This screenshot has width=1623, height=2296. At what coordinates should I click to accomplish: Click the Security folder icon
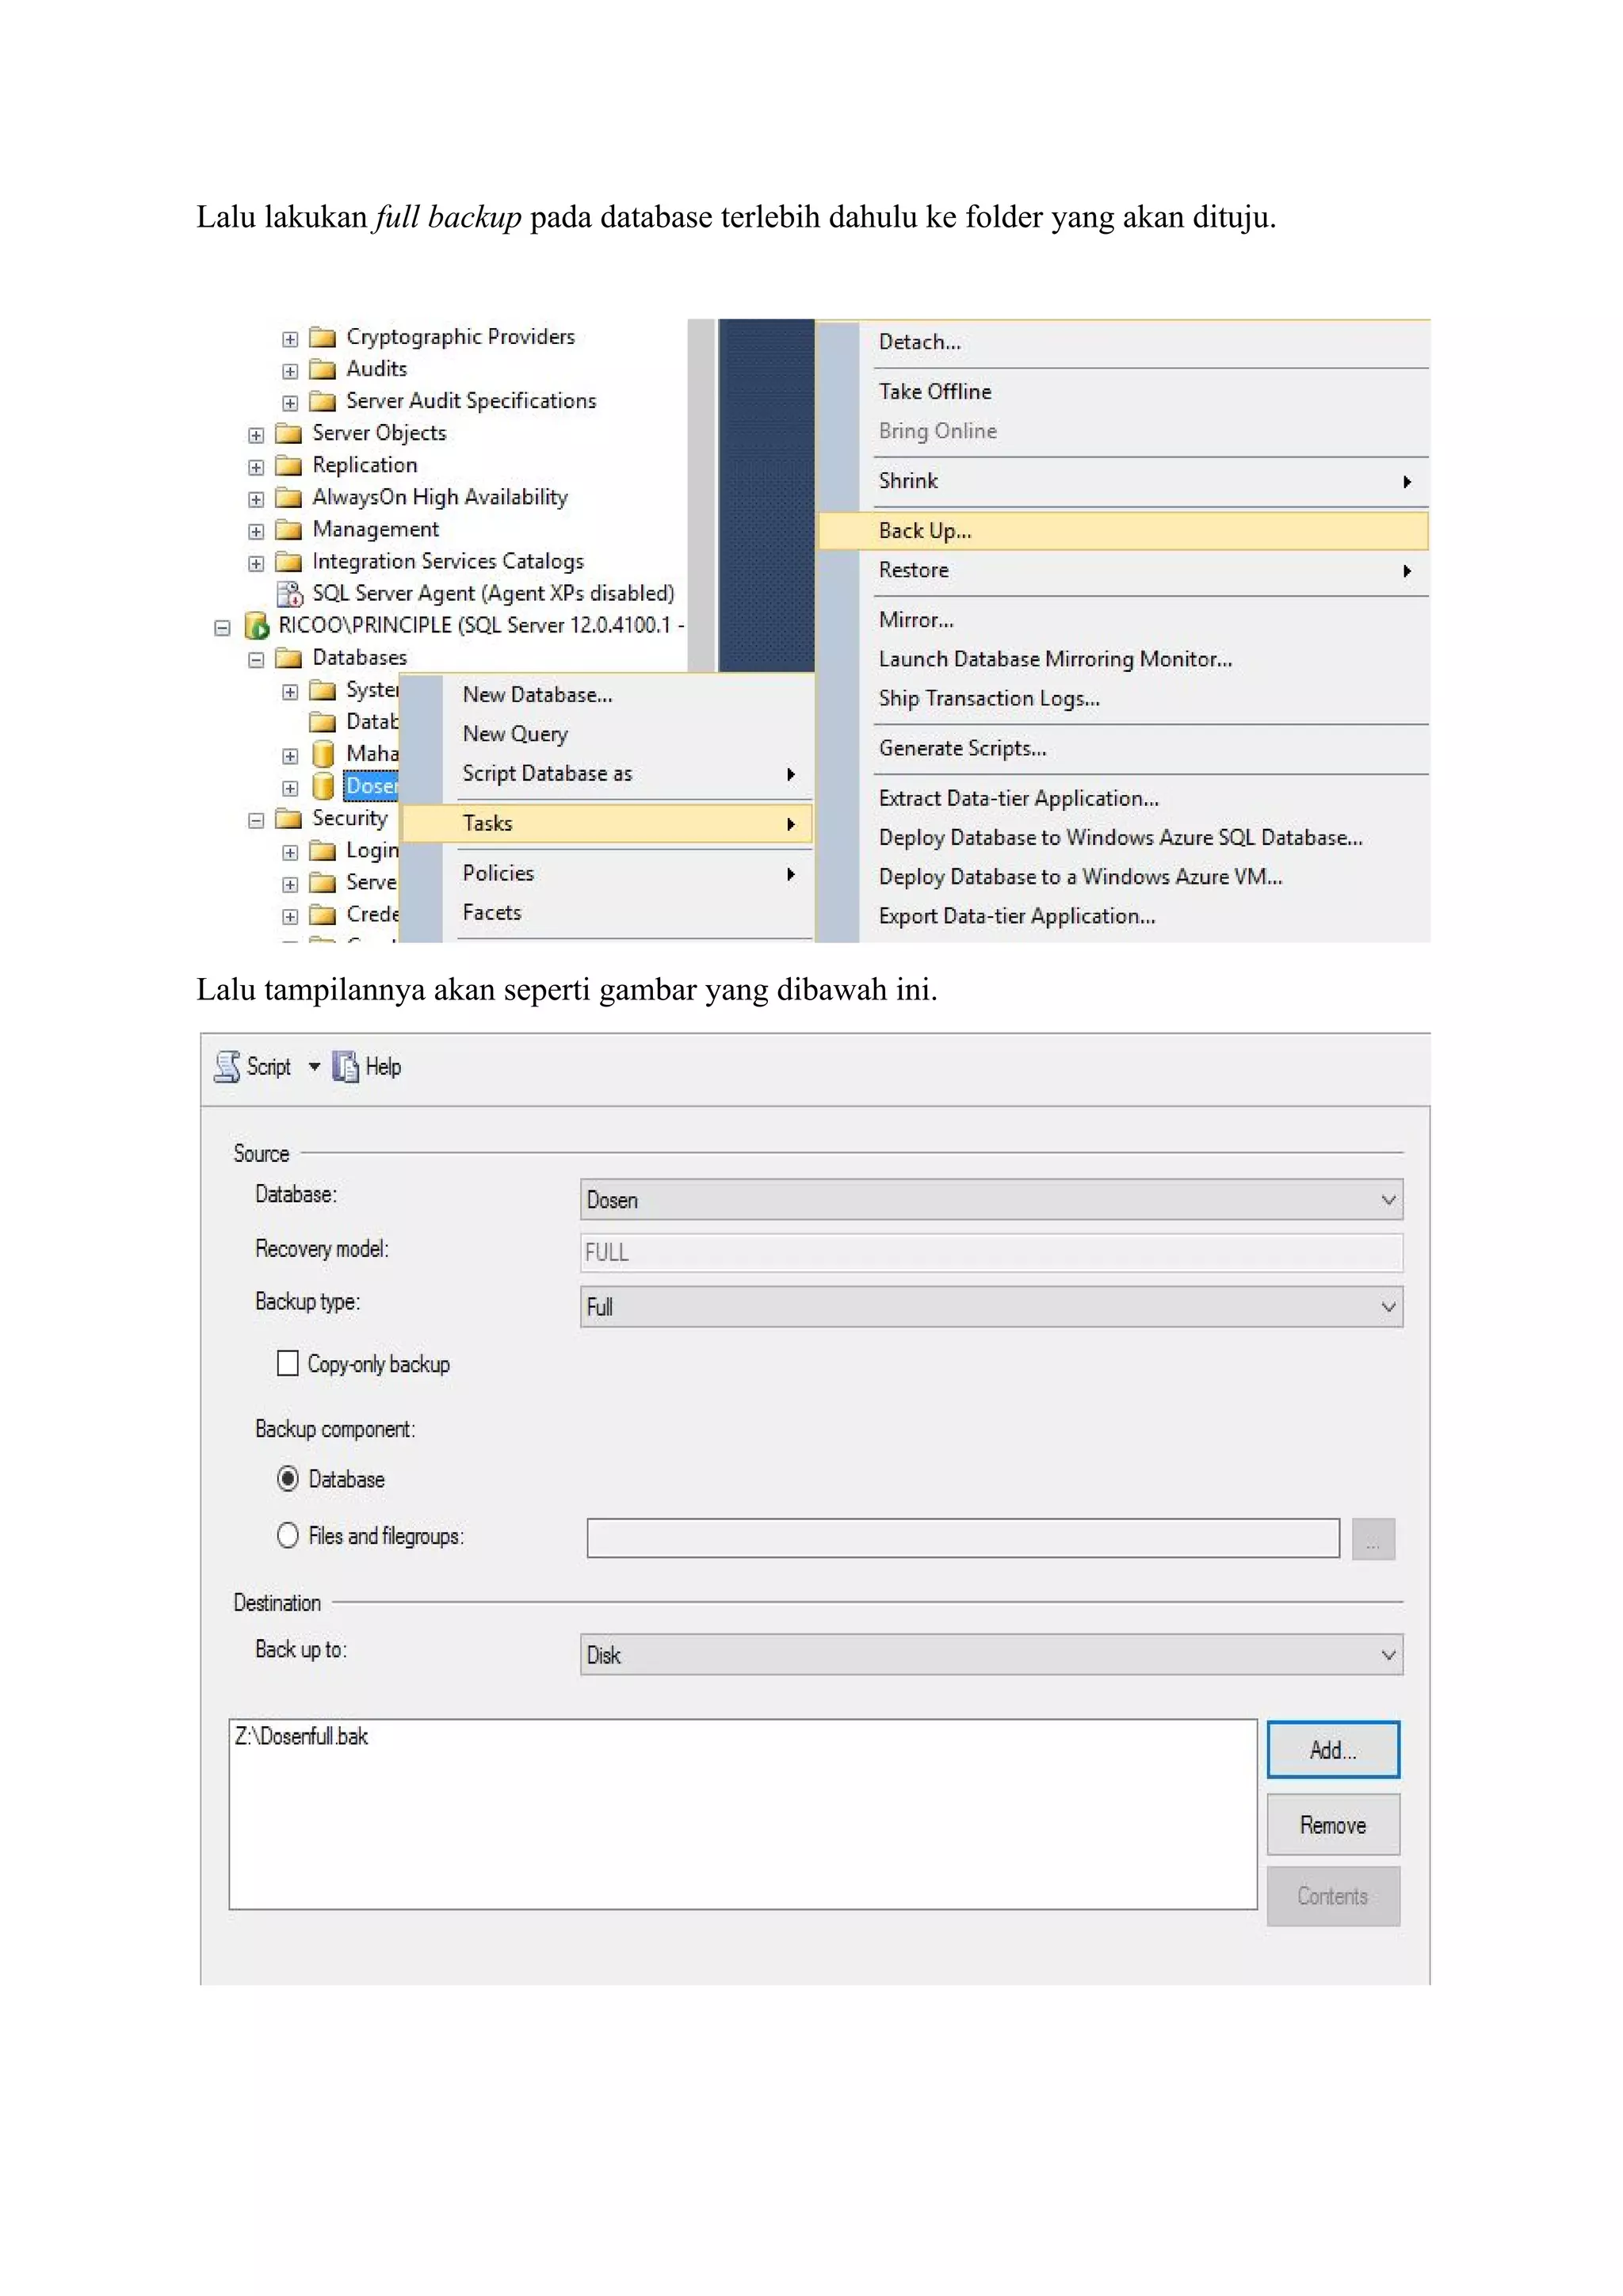(x=288, y=818)
